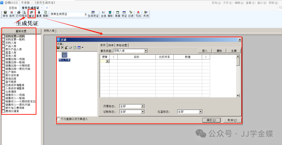This screenshot has width=282, height=145.
Task: Click the 重设 (Reset) tool icon
Action: (x=31, y=14)
